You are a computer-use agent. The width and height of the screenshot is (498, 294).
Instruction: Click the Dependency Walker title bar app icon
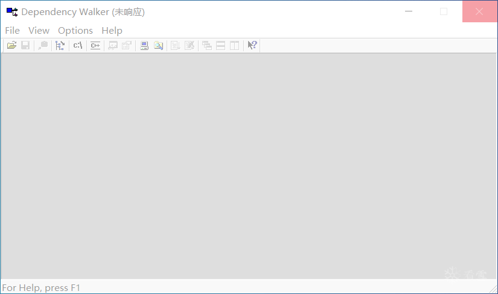[x=12, y=11]
